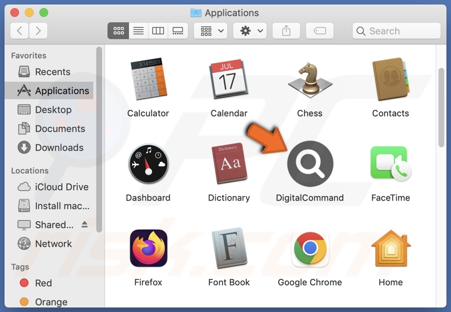Open the Calculator app icon
451x312 pixels.
pyautogui.click(x=148, y=79)
